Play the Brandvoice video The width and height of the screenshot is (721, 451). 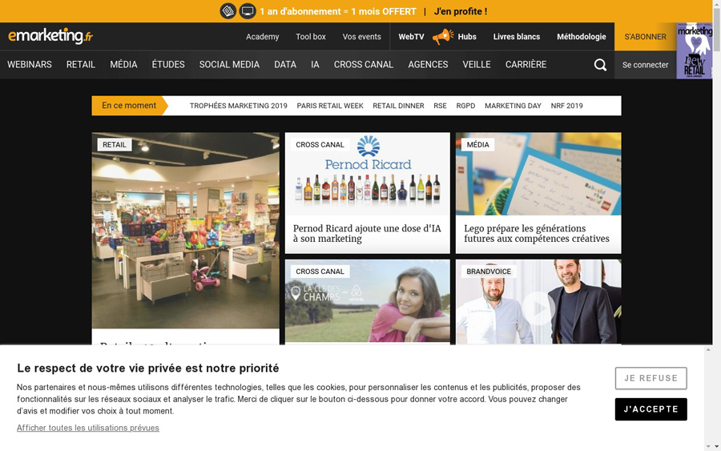click(x=538, y=308)
